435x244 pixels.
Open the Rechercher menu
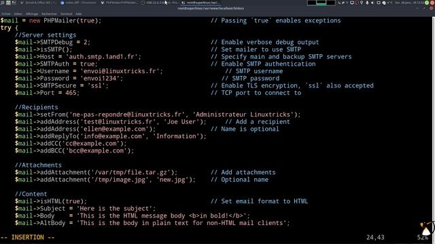point(49,14)
